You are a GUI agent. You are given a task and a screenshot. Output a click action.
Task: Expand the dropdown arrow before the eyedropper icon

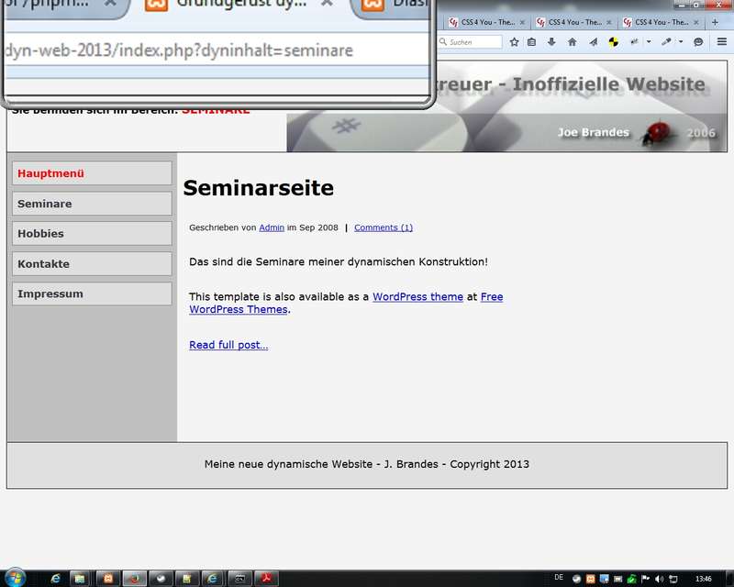click(x=649, y=41)
